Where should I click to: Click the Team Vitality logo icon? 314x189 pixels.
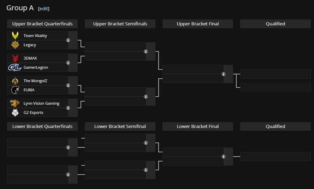click(15, 36)
